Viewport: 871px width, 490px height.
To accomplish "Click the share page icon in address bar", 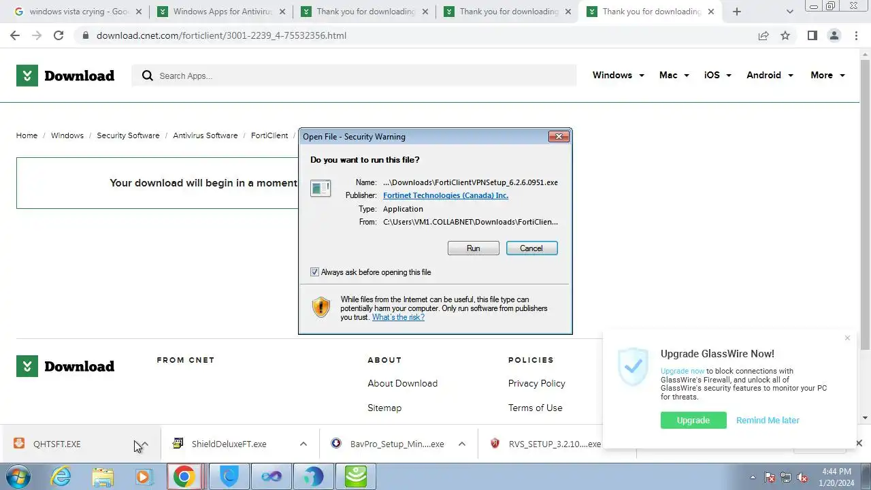I will point(763,35).
